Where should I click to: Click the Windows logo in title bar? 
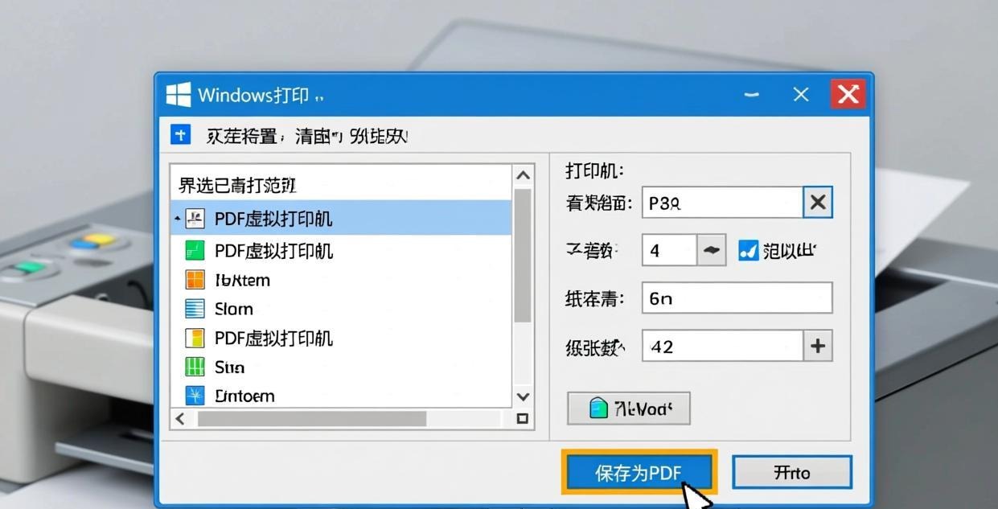[179, 95]
